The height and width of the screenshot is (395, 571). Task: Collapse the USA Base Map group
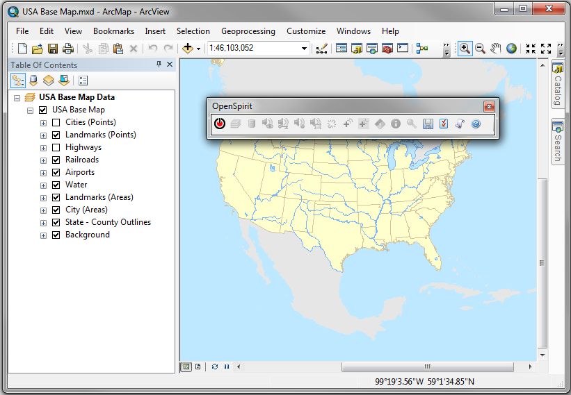30,110
